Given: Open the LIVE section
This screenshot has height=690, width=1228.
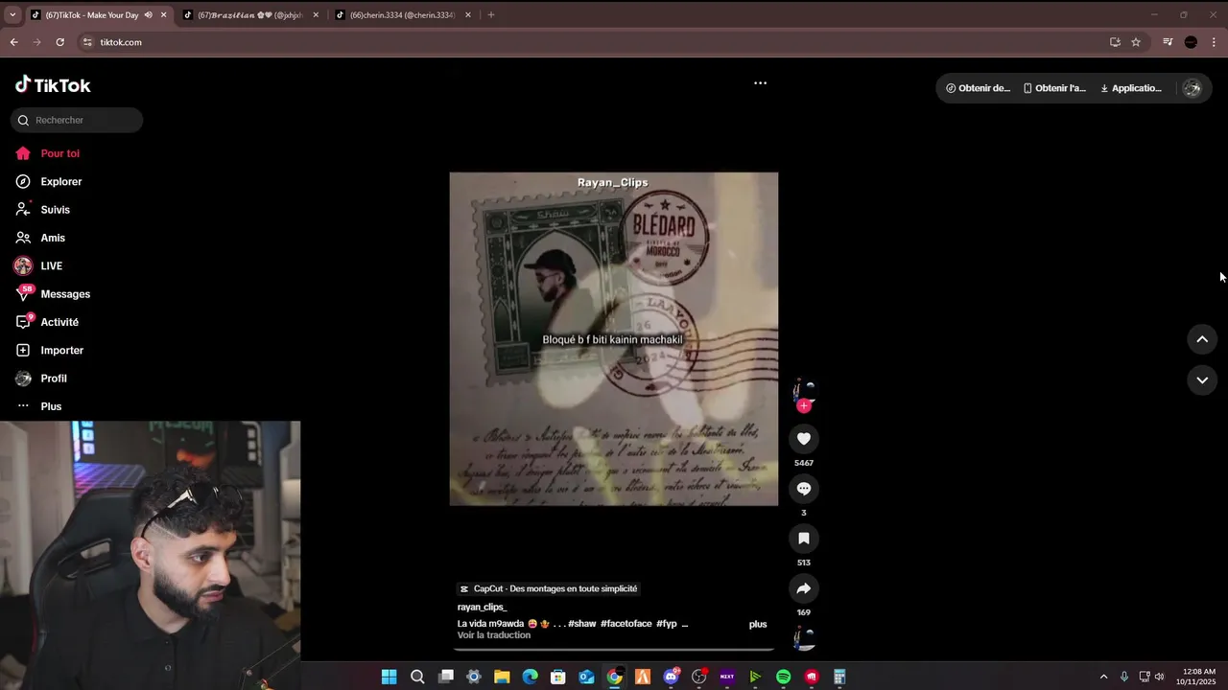Looking at the screenshot, I should point(51,266).
